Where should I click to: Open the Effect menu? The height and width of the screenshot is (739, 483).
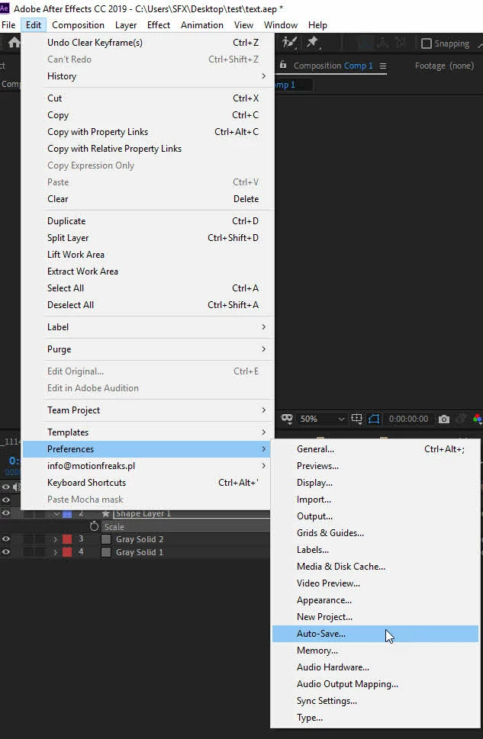pyautogui.click(x=159, y=25)
